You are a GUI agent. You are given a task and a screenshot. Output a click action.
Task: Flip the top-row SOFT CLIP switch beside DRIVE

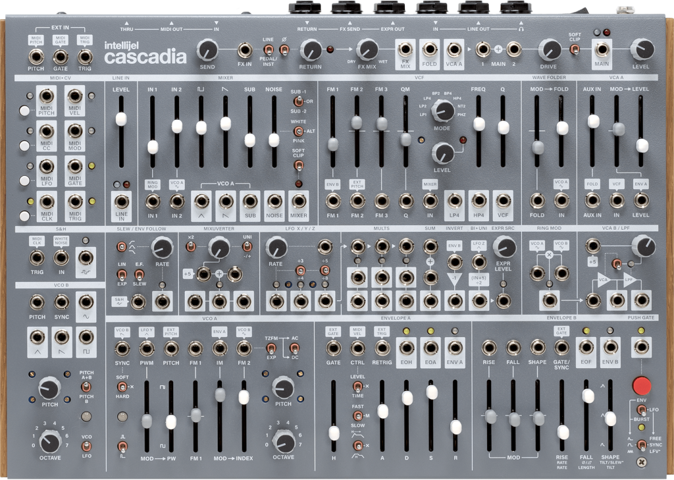point(575,49)
